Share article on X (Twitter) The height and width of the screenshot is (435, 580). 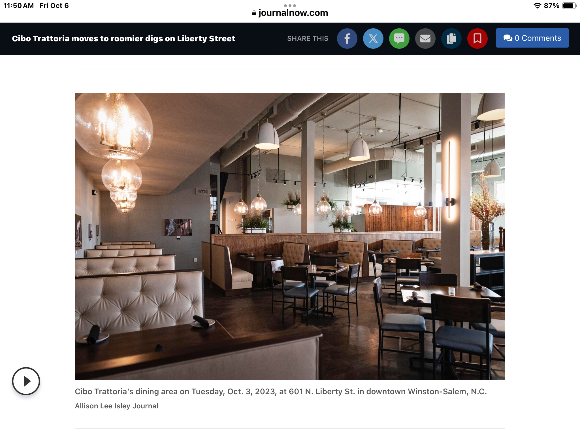tap(373, 39)
